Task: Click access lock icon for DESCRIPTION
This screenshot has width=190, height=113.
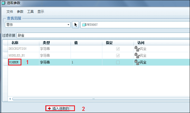Action: pyautogui.click(x=137, y=49)
